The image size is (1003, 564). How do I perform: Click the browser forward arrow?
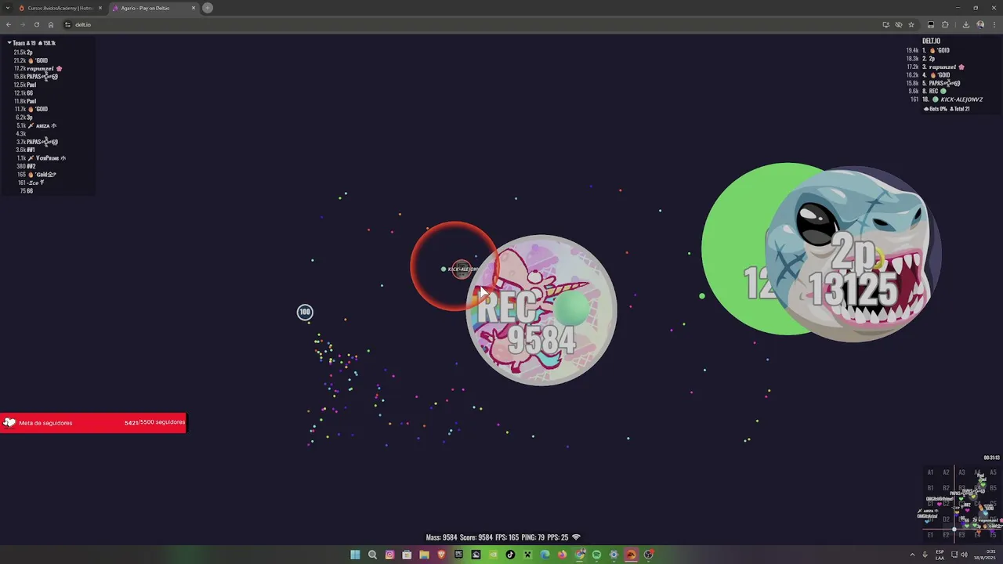point(22,24)
